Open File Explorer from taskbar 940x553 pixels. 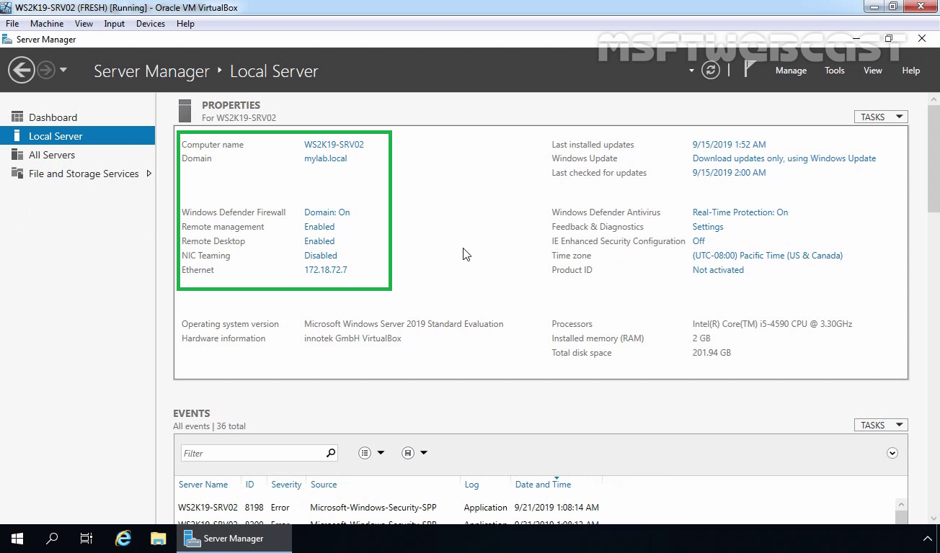pyautogui.click(x=159, y=539)
